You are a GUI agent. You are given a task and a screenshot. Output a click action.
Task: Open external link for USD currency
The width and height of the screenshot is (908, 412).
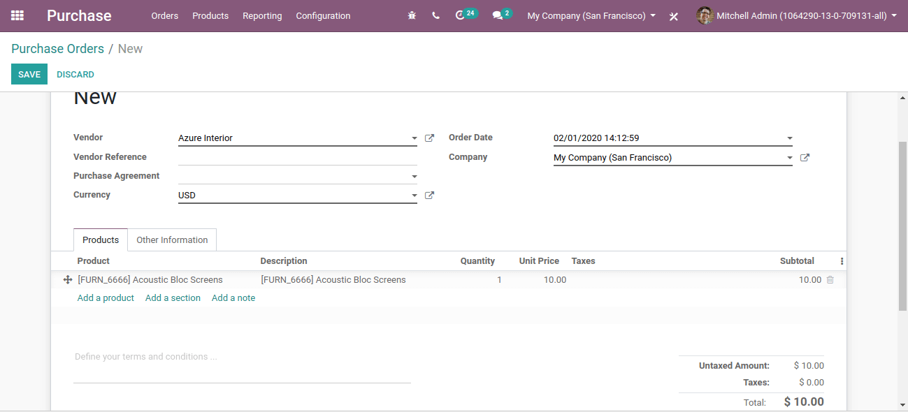430,196
